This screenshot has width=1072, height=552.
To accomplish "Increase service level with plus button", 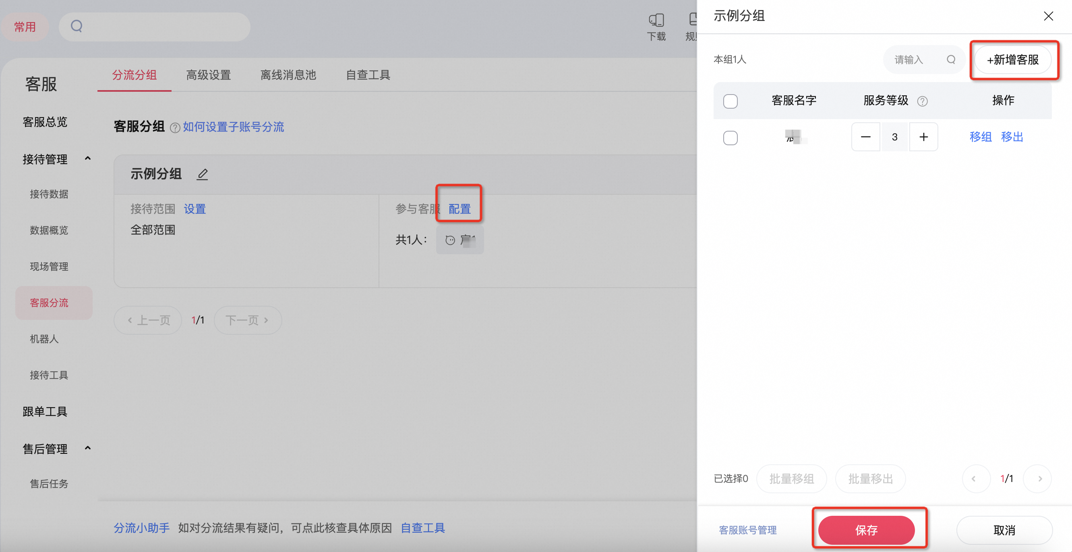I will tap(923, 137).
